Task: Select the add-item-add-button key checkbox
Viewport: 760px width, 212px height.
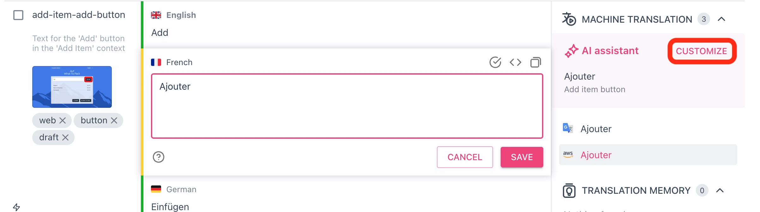Action: [x=18, y=15]
